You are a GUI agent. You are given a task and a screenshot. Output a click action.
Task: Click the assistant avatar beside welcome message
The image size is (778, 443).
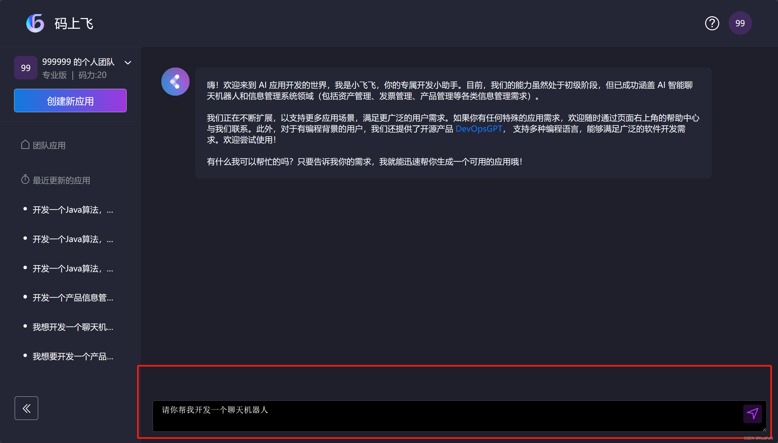click(175, 82)
